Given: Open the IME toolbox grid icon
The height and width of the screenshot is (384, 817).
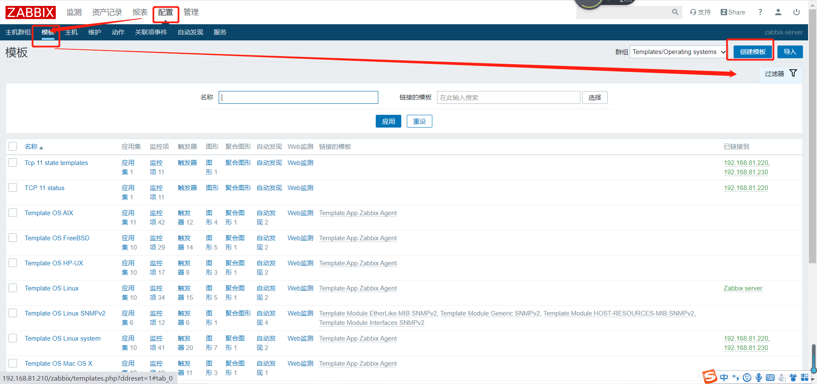Looking at the screenshot, I should pyautogui.click(x=804, y=377).
